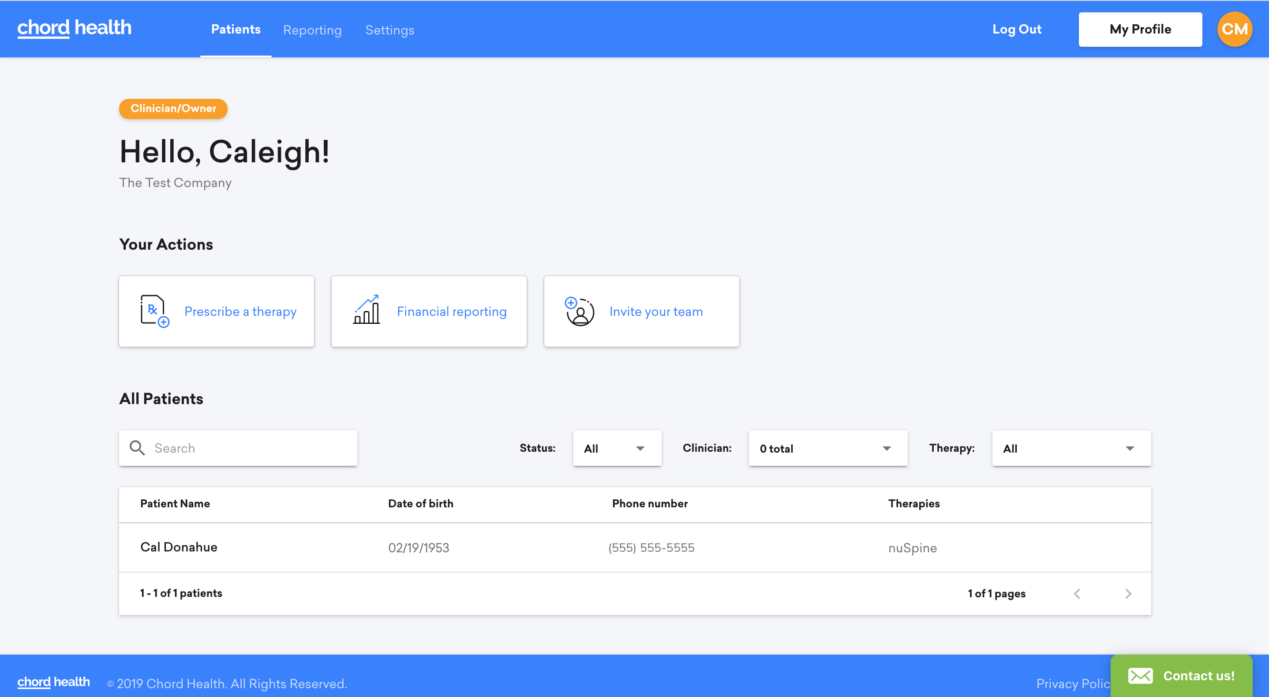
Task: Click the search magnifier icon
Action: pyautogui.click(x=137, y=448)
